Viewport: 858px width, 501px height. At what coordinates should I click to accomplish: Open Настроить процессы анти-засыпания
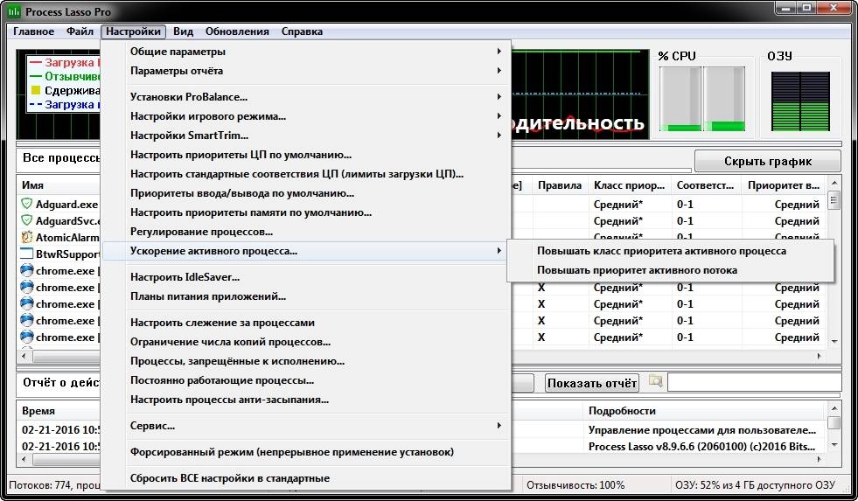pyautogui.click(x=306, y=400)
